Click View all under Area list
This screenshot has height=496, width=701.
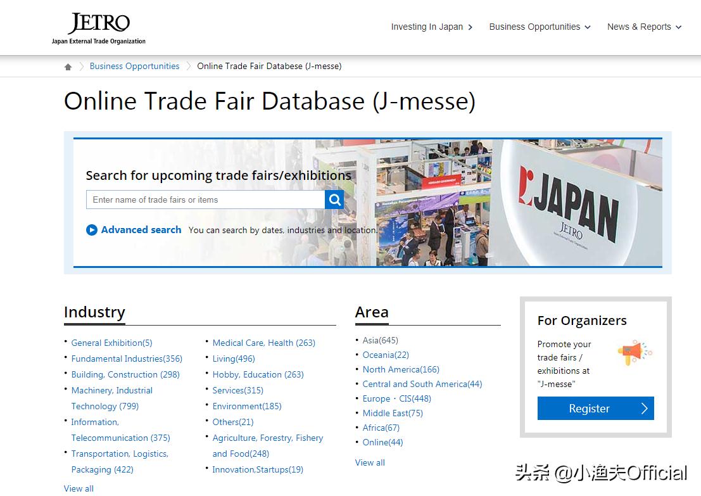pos(370,462)
